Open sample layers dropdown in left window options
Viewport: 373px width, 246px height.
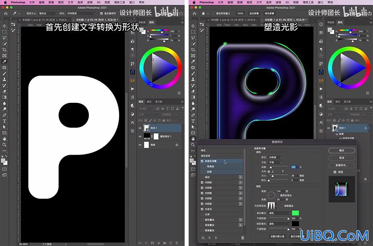click(x=81, y=14)
